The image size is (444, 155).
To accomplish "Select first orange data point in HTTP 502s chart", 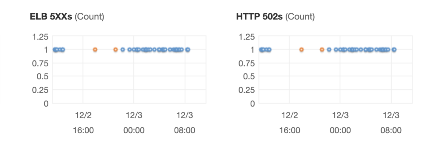I will (x=302, y=50).
